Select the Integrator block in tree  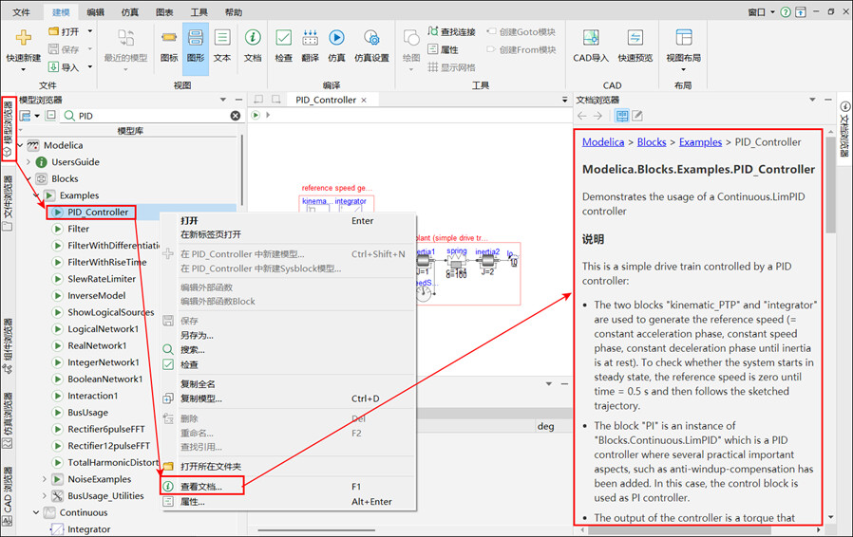coord(88,529)
